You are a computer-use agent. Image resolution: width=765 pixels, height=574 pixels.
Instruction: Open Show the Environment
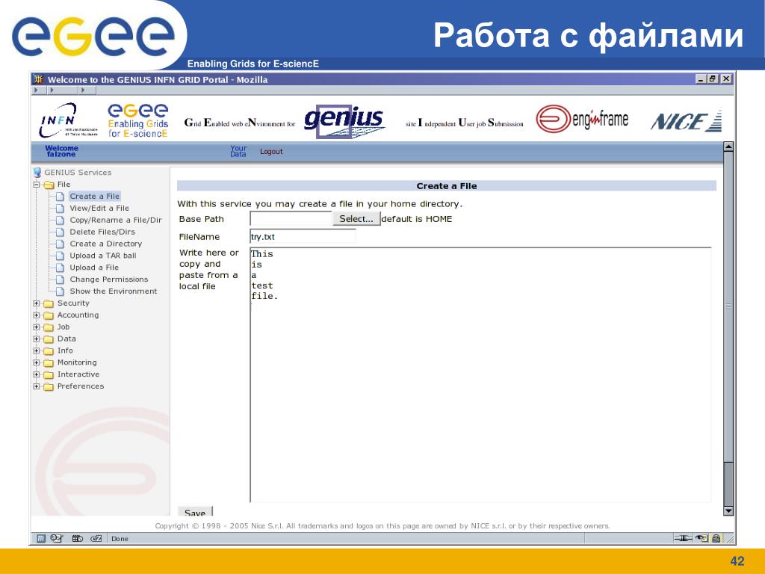(x=114, y=291)
